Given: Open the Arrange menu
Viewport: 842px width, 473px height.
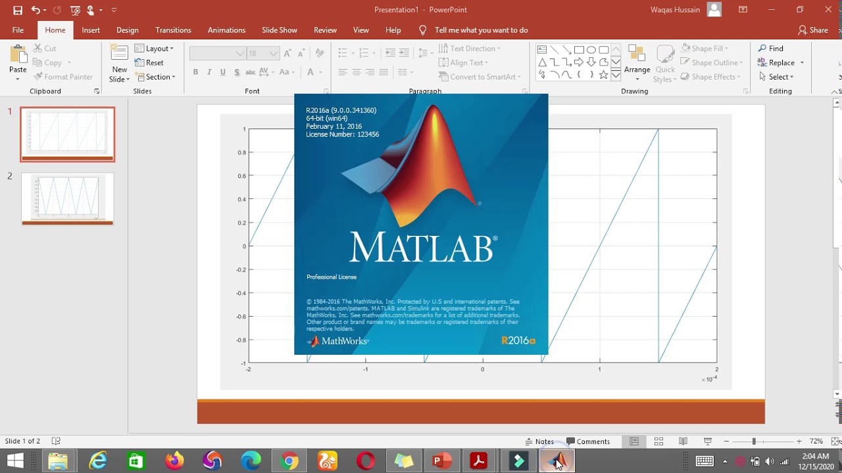Looking at the screenshot, I should 637,63.
